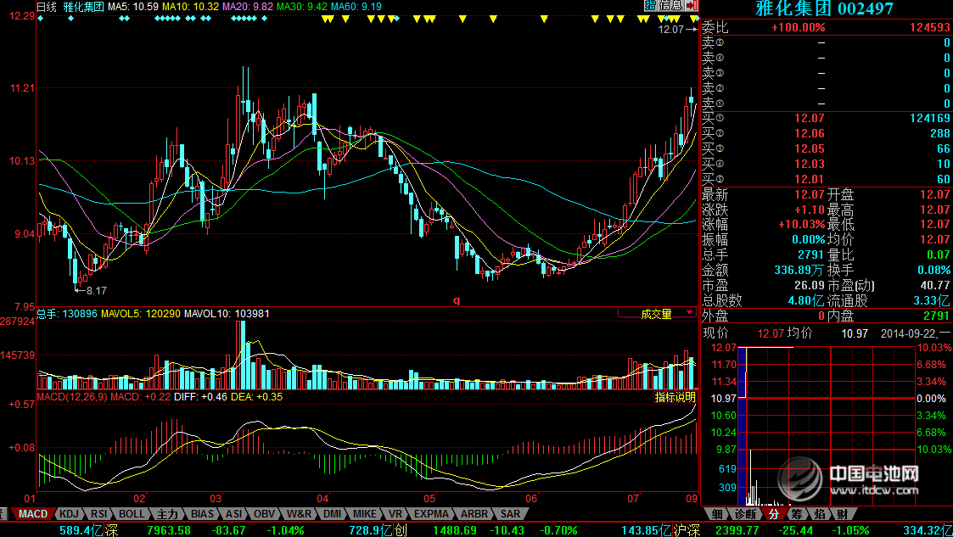Viewport: 953px width, 537px height.
Task: Click the yellow triangle marker at top-left of markers row
Action: pos(327,19)
